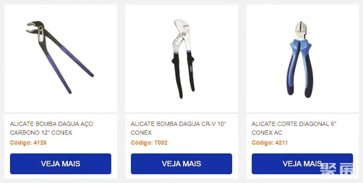
Task: Click the ALICATE BOMBA DAGUA CR-V 10" title
Action: (178, 128)
